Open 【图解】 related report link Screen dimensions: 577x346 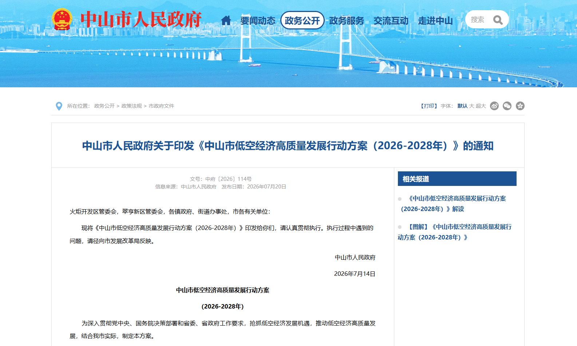click(x=455, y=232)
